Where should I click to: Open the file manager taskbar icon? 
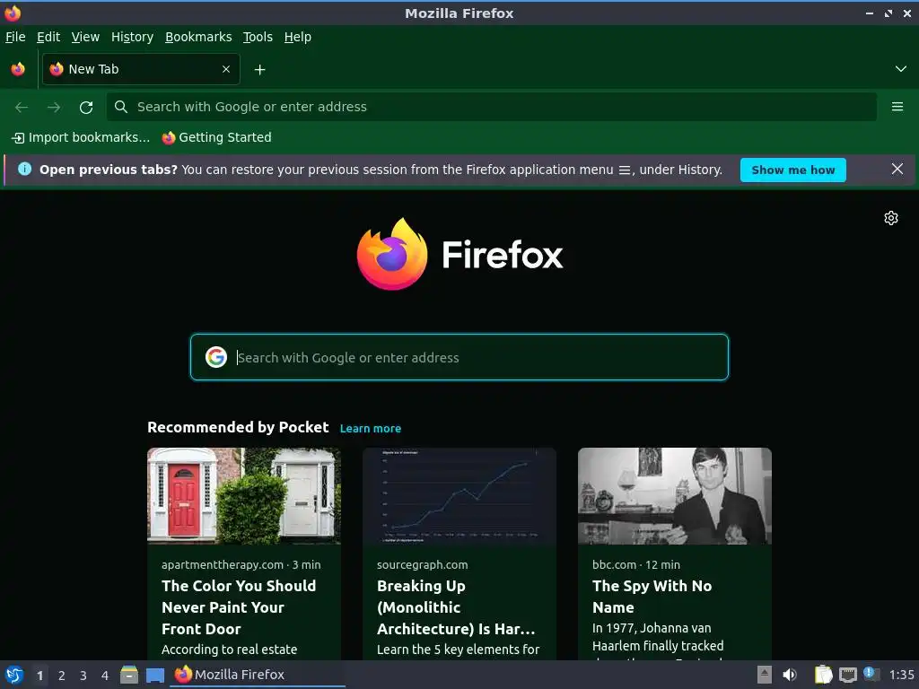(129, 675)
